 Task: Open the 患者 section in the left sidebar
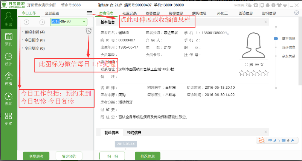(x=9, y=19)
